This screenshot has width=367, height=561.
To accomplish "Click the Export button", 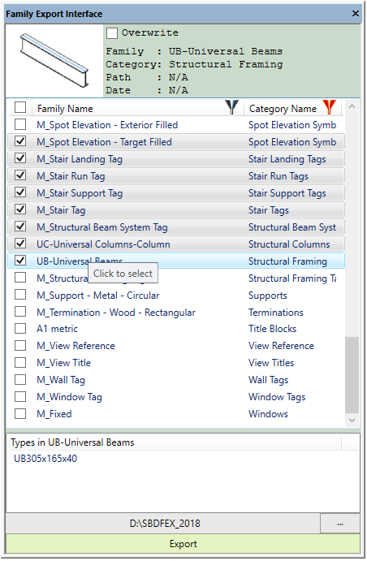I will pos(183,544).
